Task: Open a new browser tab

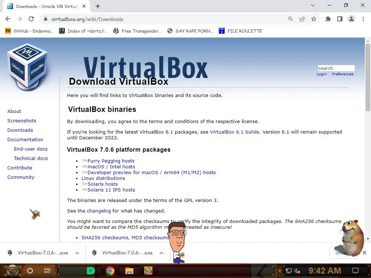Action: coord(98,7)
